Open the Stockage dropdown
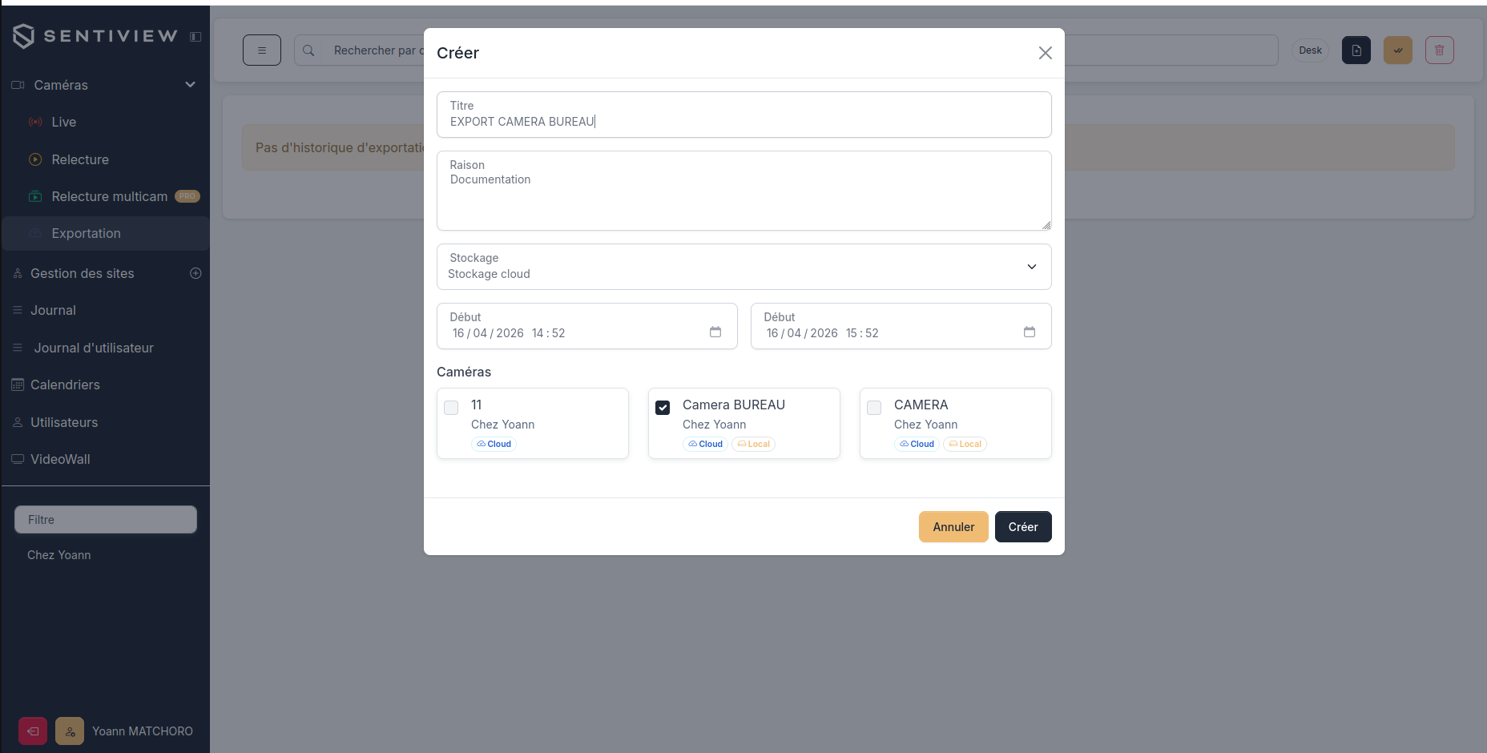 (x=743, y=267)
